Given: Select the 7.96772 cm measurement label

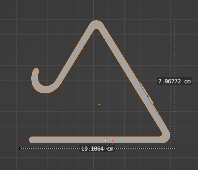Looking at the screenshot, I should pyautogui.click(x=174, y=81).
